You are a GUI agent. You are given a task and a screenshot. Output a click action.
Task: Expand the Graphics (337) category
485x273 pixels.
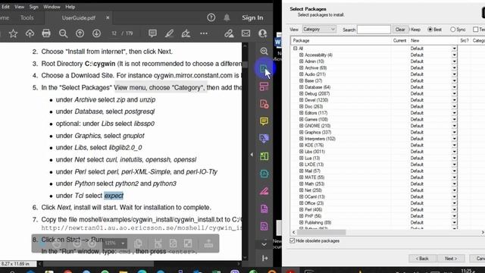click(x=302, y=132)
